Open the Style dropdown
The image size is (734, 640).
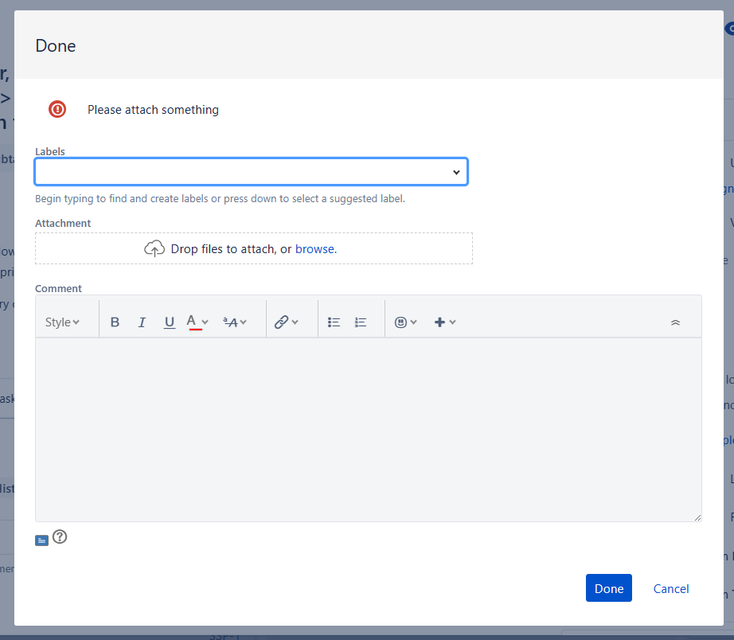[62, 322]
